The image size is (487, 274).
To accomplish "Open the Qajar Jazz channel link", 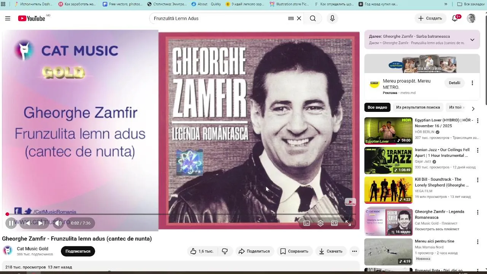I will pos(423,161).
